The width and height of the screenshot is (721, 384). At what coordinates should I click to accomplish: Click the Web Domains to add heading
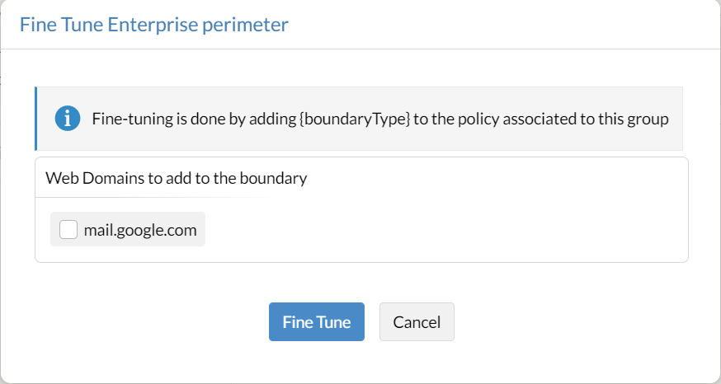click(x=177, y=178)
